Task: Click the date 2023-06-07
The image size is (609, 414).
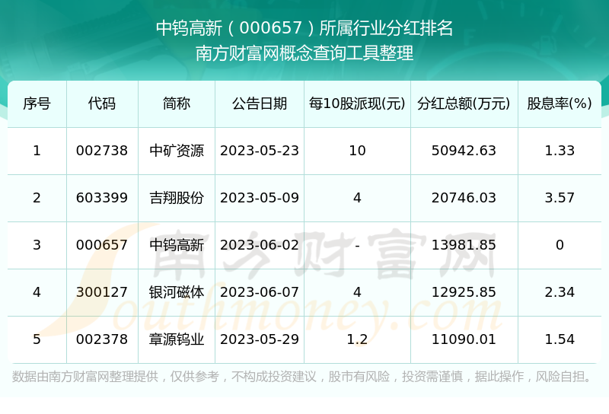Action: click(260, 292)
